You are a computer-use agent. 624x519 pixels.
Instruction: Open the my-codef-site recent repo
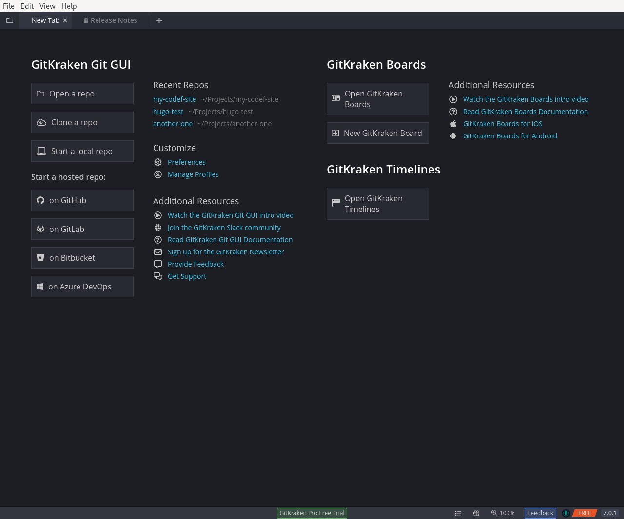(175, 99)
